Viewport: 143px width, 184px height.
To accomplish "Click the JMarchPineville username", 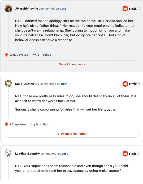I will (27, 8).
